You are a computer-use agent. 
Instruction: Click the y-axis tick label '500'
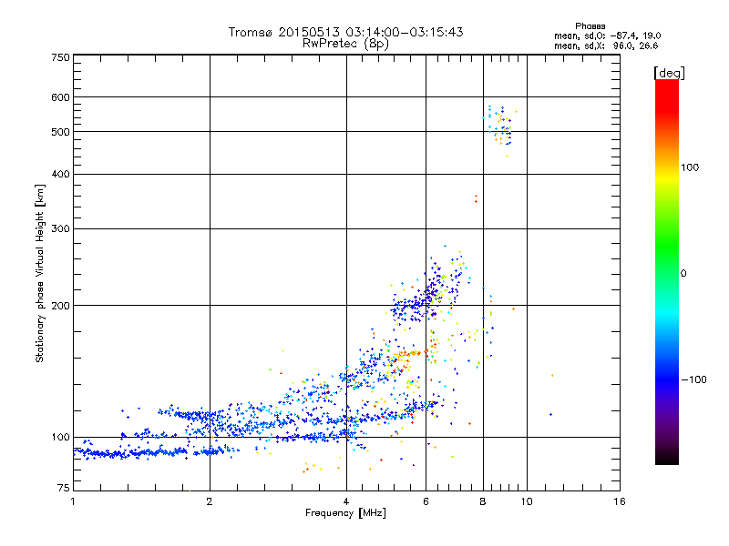click(60, 132)
